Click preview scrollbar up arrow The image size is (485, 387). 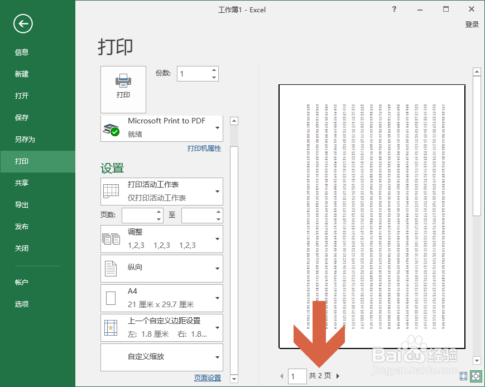pyautogui.click(x=477, y=72)
